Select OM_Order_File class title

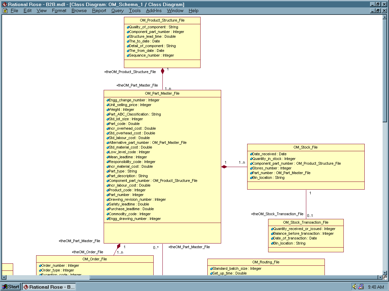click(x=95, y=259)
